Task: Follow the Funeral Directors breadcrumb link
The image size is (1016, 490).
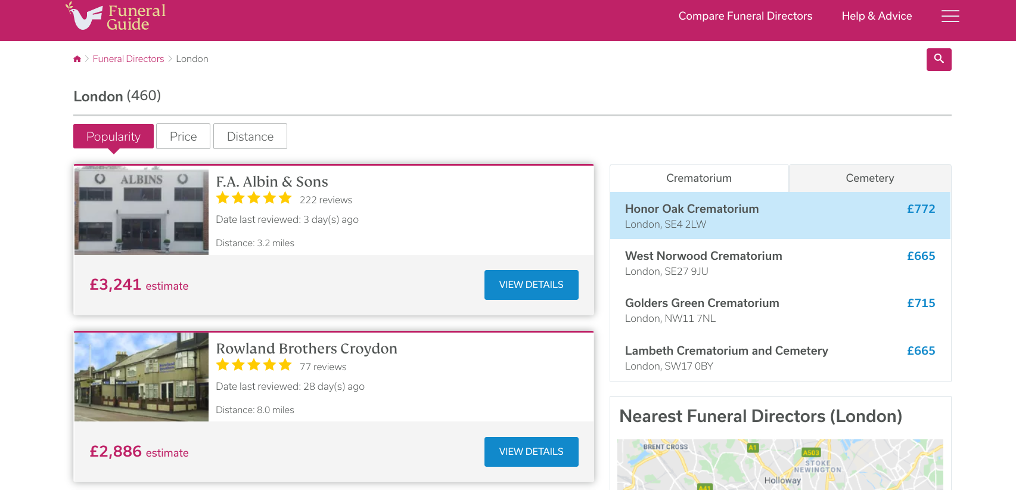Action: click(128, 59)
